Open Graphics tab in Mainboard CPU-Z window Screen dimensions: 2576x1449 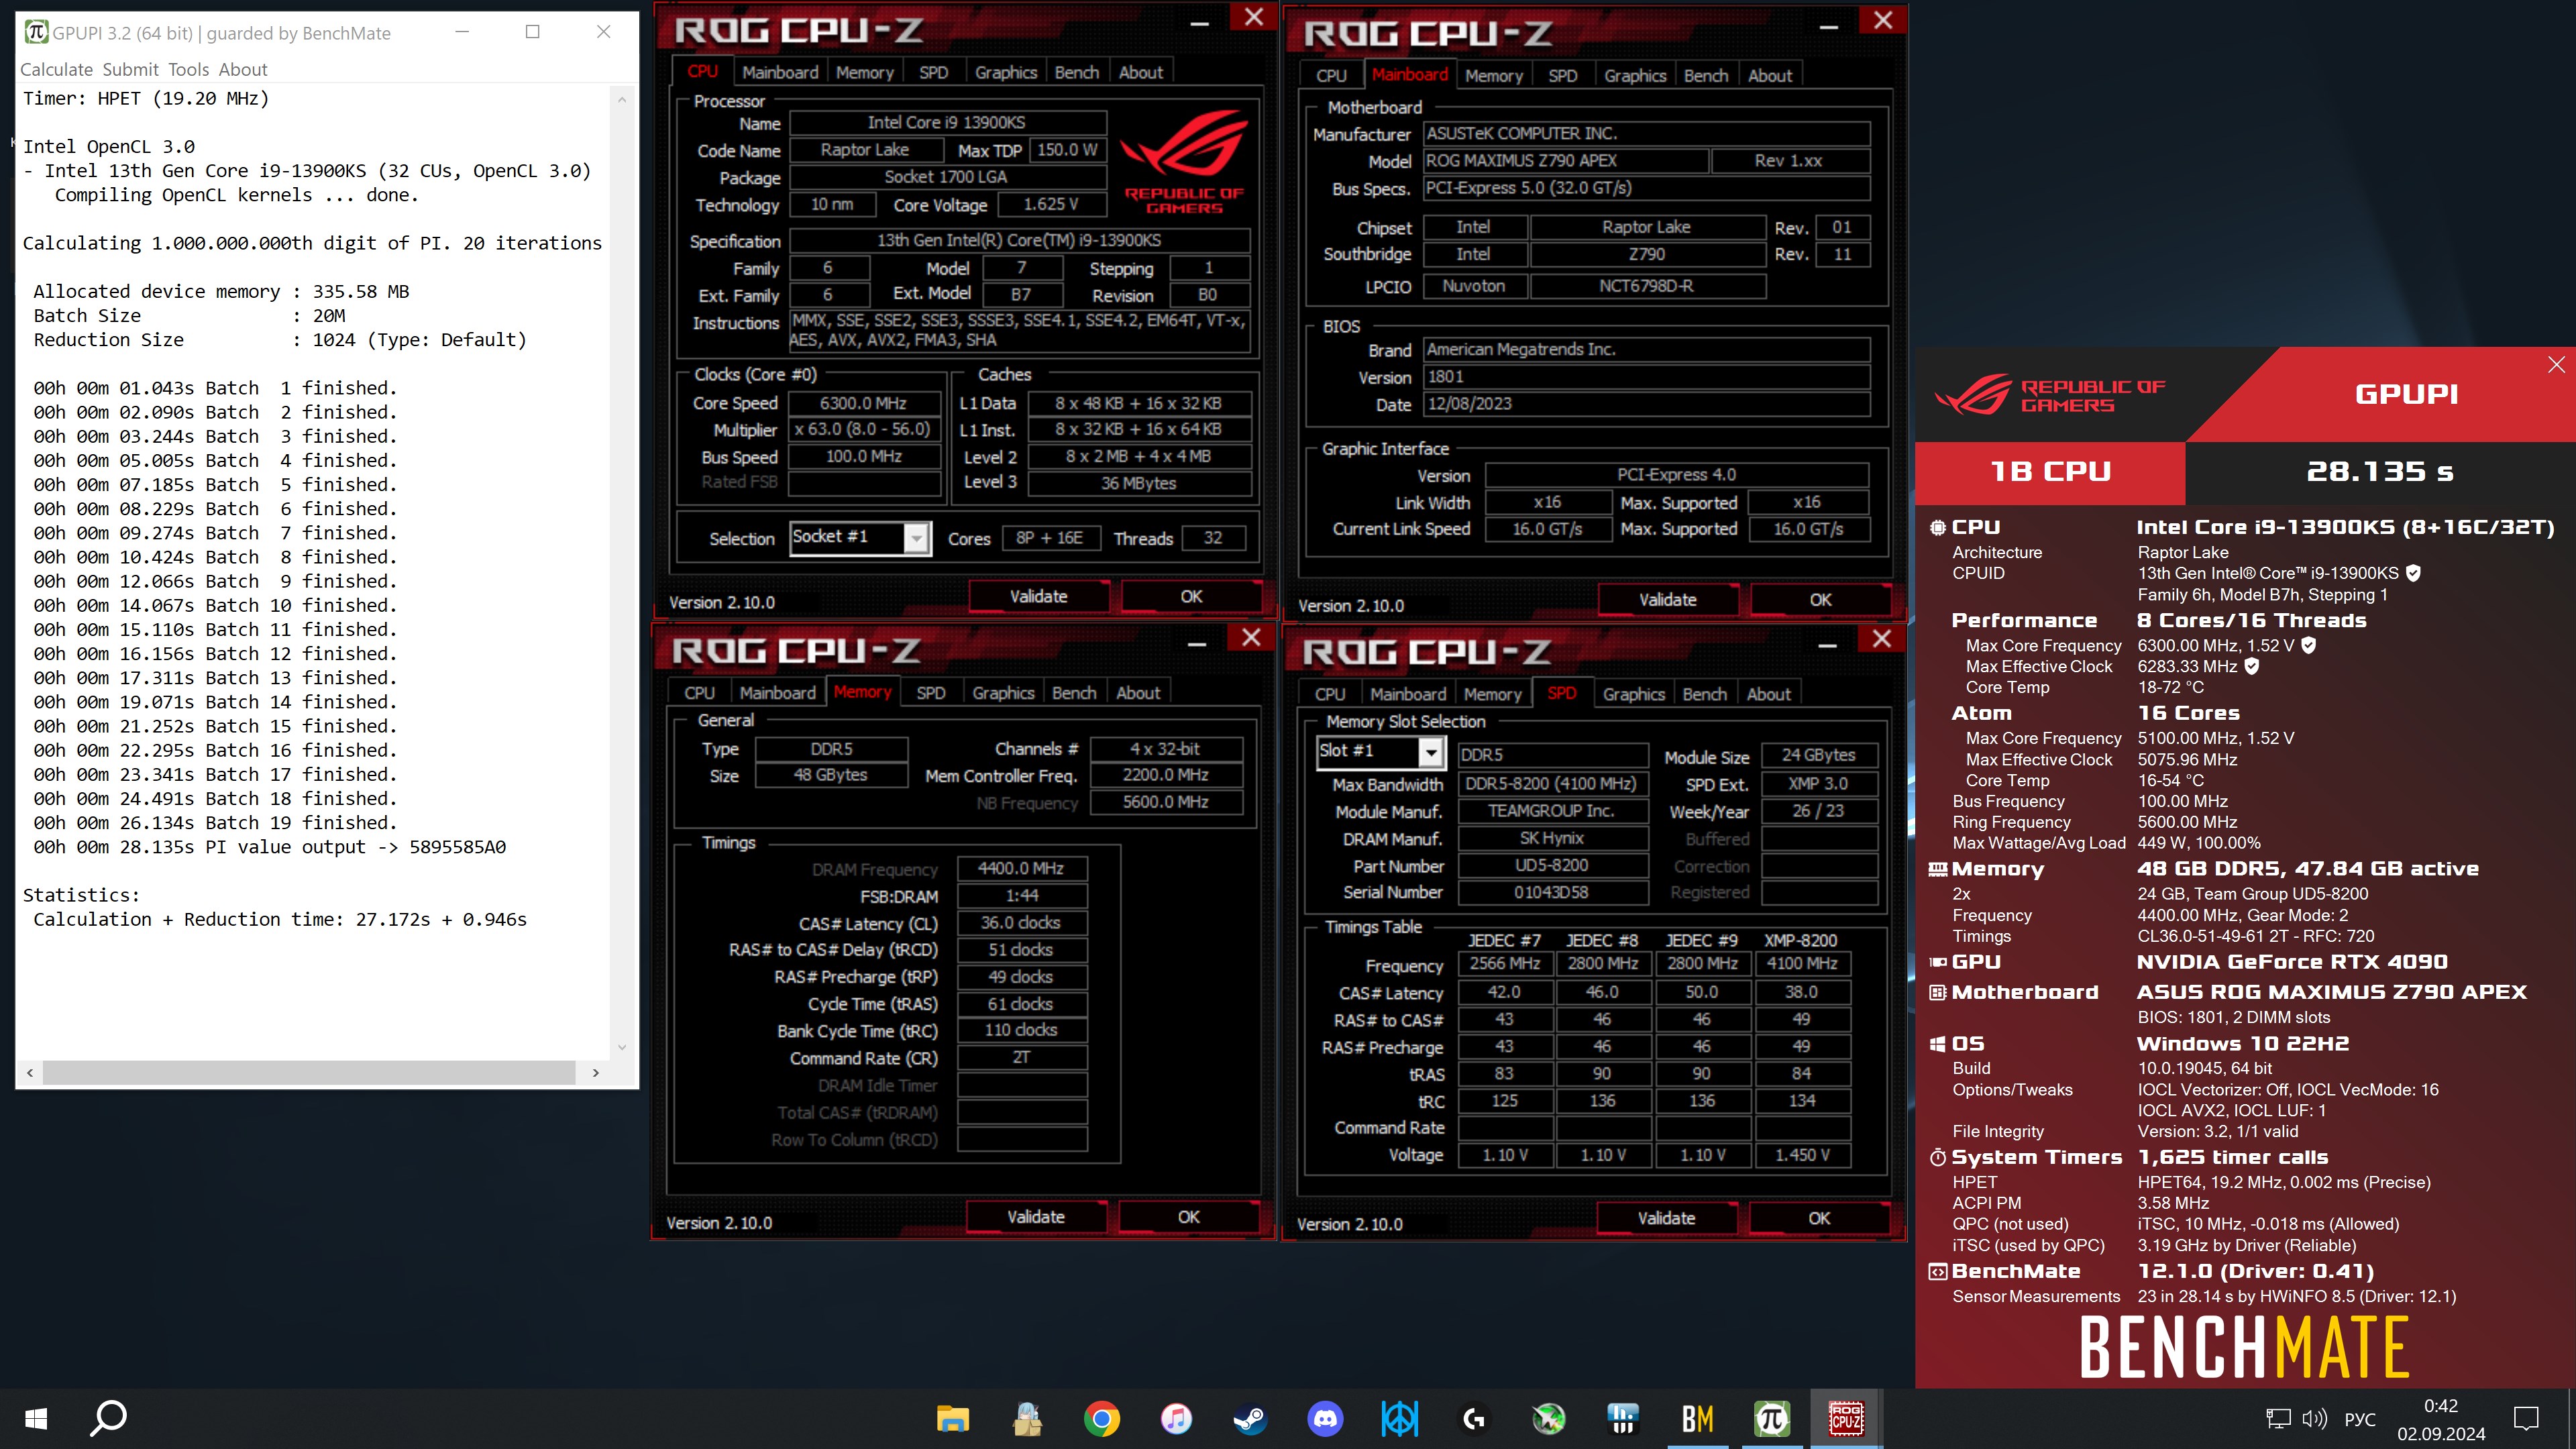(x=1634, y=75)
